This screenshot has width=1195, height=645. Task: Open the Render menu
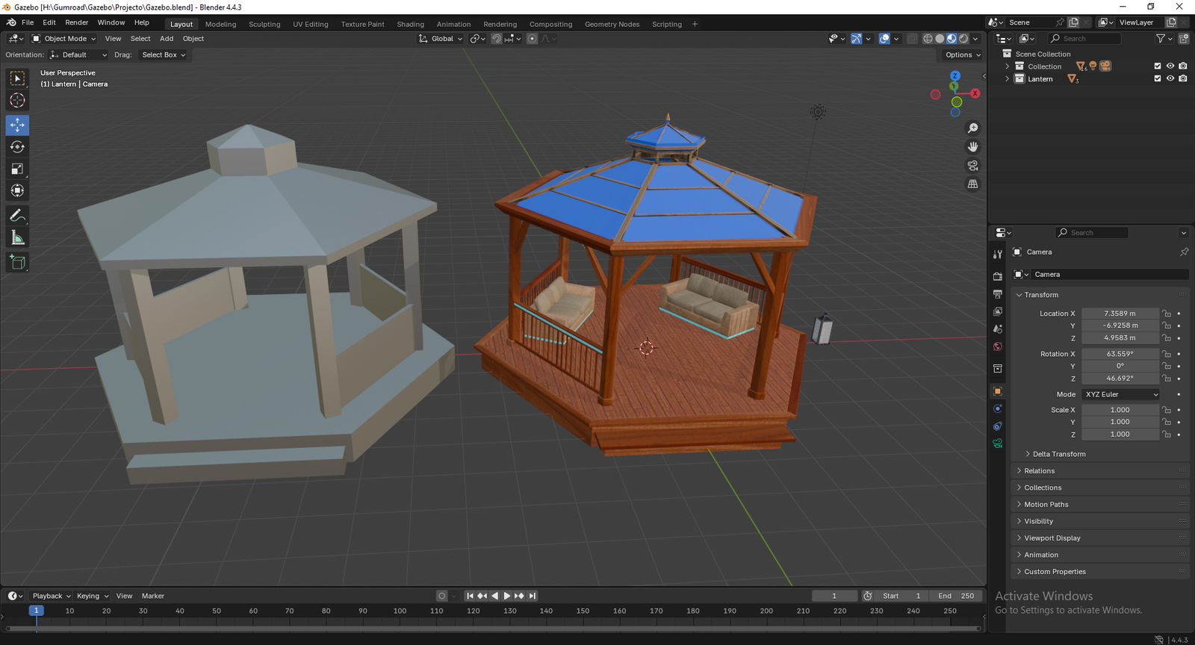pyautogui.click(x=76, y=22)
